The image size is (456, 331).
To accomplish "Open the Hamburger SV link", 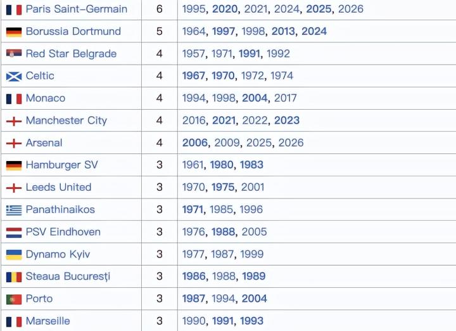I will point(61,165).
